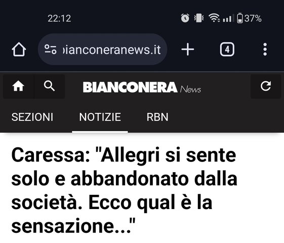Tap the vibrate mode status icon
Image resolution: width=284 pixels, height=243 pixels.
point(199,18)
